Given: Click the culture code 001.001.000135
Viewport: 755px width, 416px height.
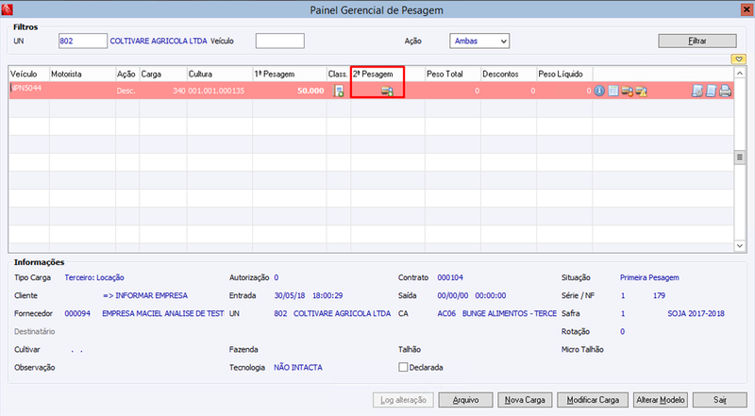Looking at the screenshot, I should coord(216,91).
